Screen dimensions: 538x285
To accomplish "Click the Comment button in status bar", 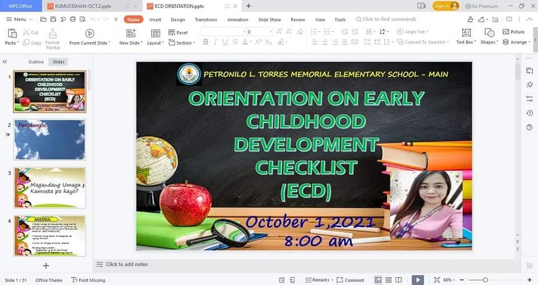I will [x=350, y=280].
